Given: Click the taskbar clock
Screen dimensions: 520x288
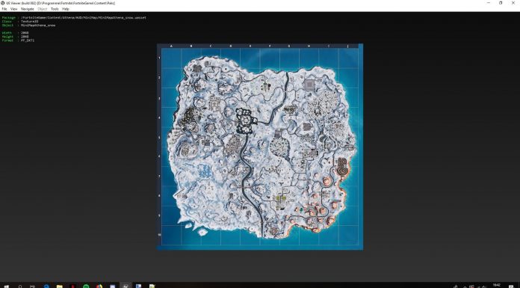Looking at the screenshot, I should pos(496,286).
